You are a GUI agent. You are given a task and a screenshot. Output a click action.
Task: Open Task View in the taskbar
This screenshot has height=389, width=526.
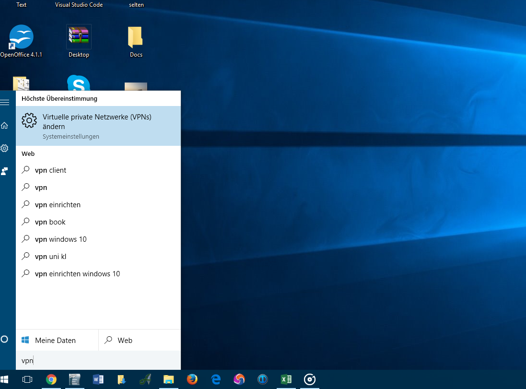coord(27,379)
